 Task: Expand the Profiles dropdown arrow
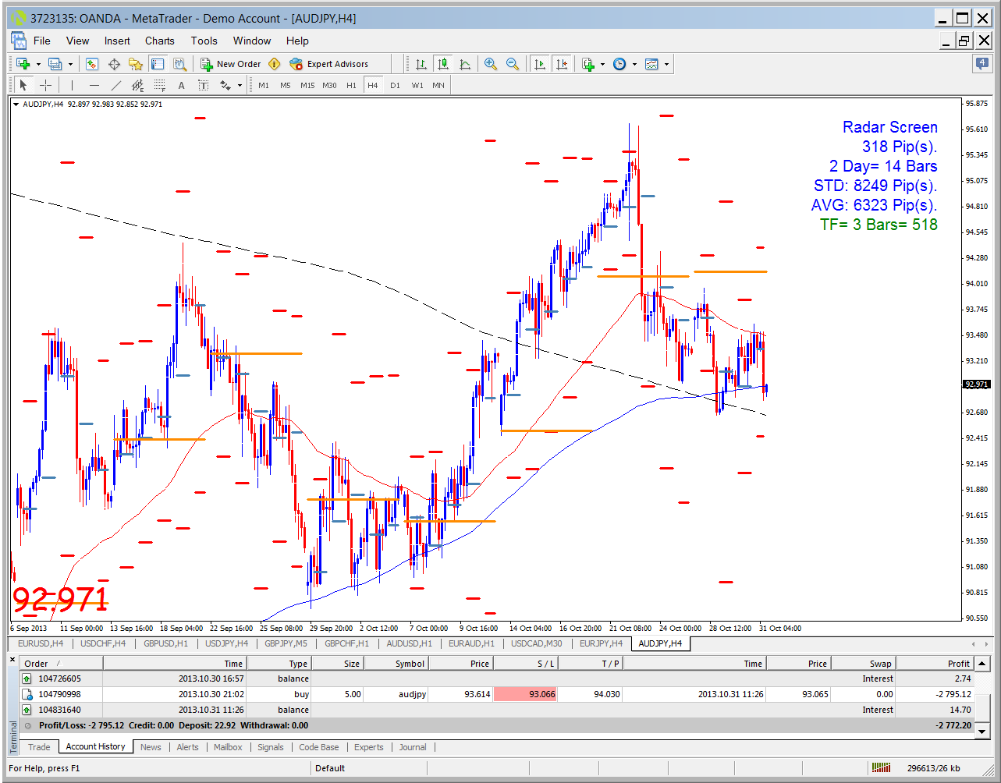(x=70, y=64)
